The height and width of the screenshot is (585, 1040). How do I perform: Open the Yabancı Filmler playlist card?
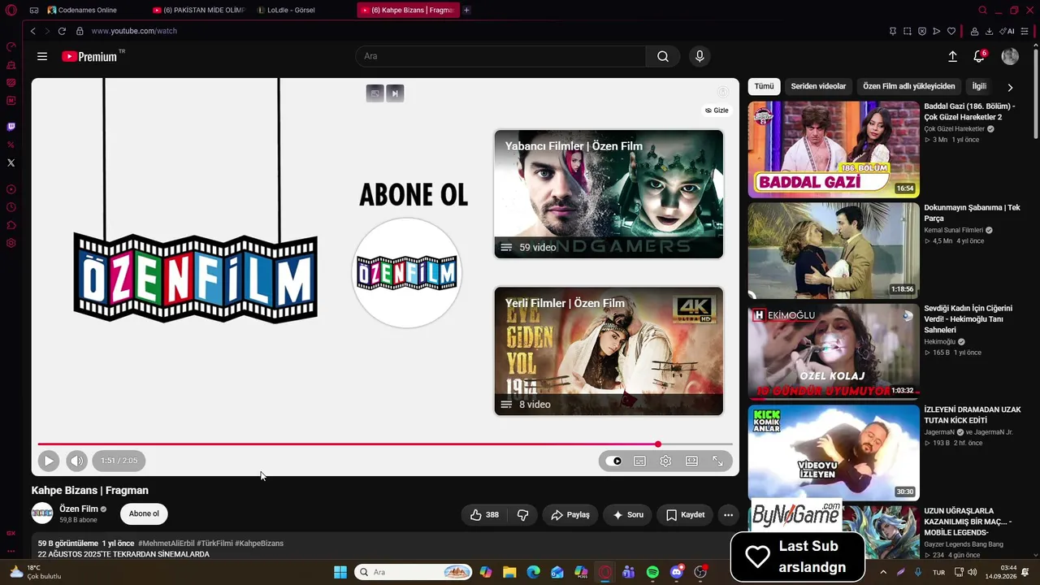[x=609, y=194]
